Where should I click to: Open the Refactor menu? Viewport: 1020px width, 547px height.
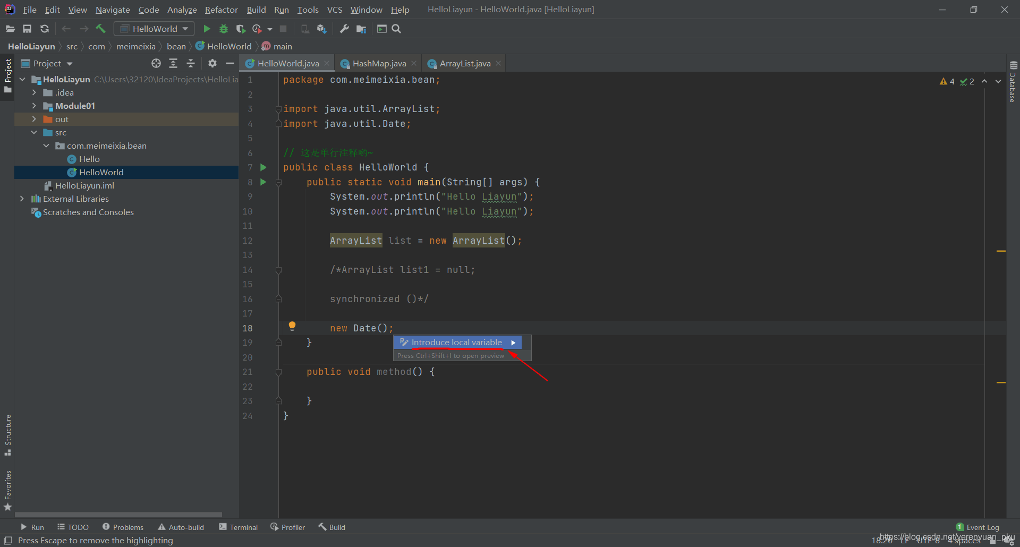tap(221, 10)
